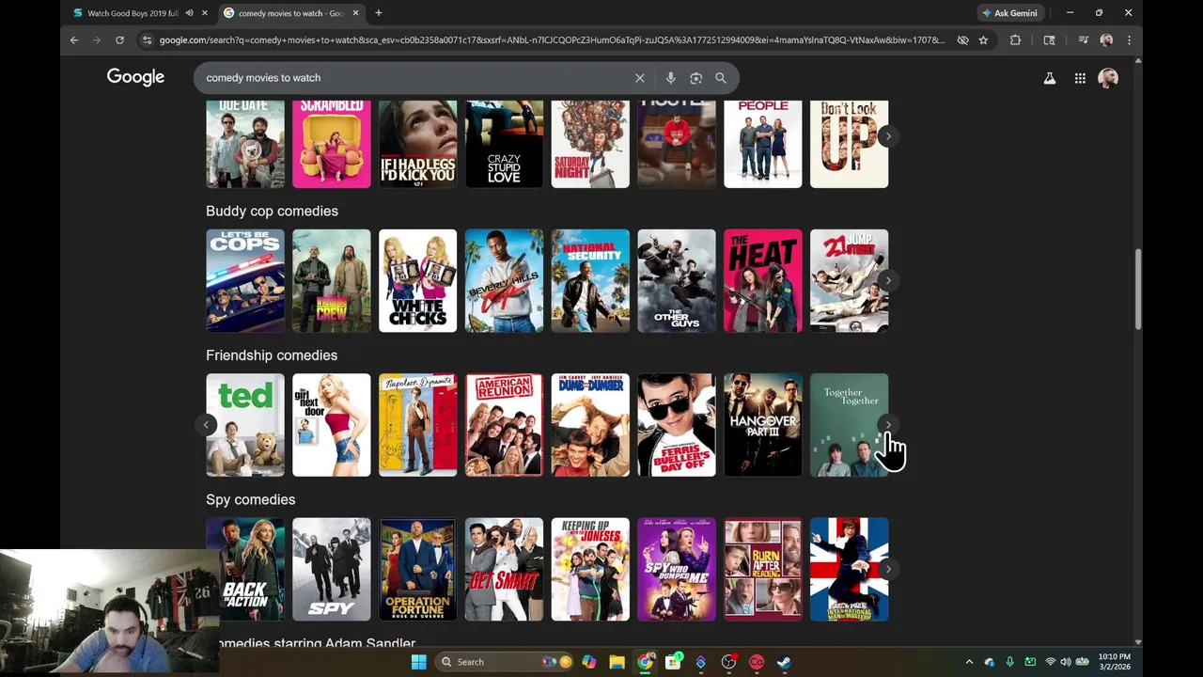Viewport: 1203px width, 677px height.
Task: Mute the Watch Good Boys 2019 tab audio
Action: point(189,13)
